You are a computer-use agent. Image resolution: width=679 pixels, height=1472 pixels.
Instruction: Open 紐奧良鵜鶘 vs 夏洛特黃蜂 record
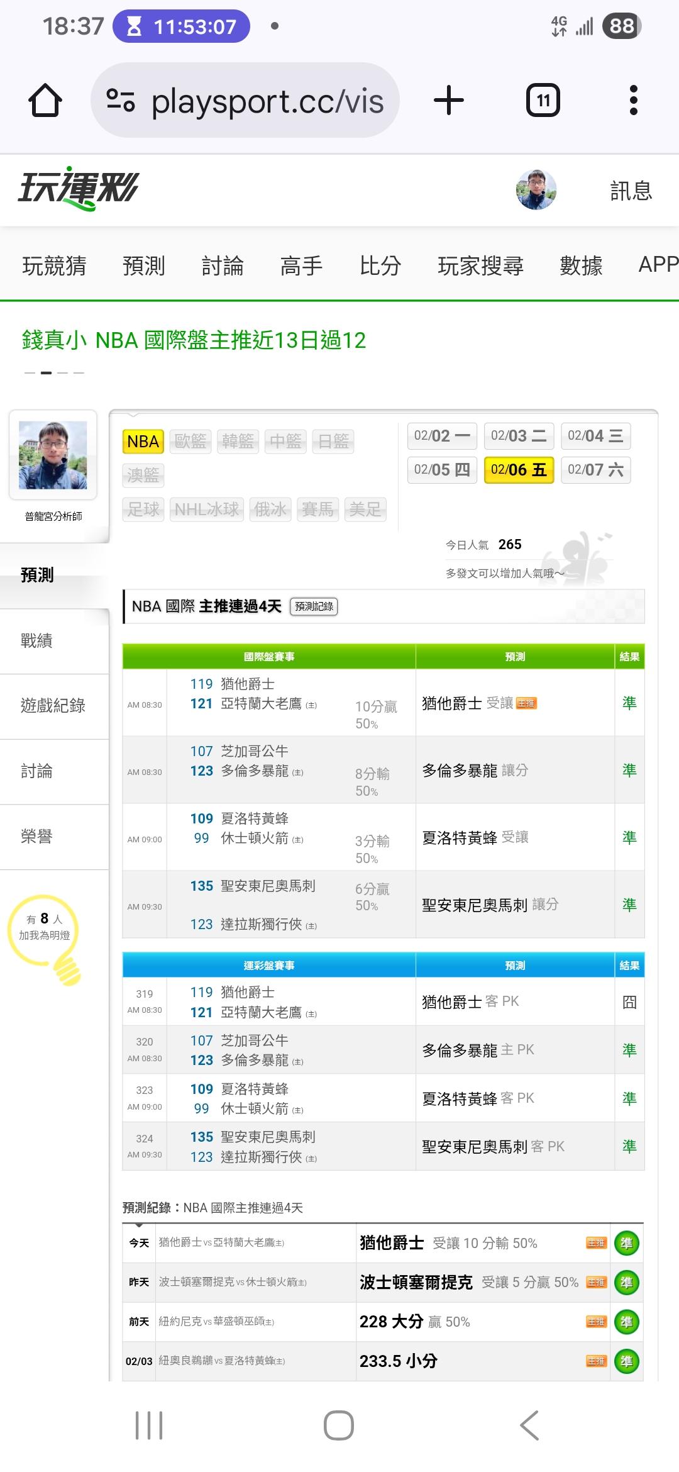[221, 1361]
